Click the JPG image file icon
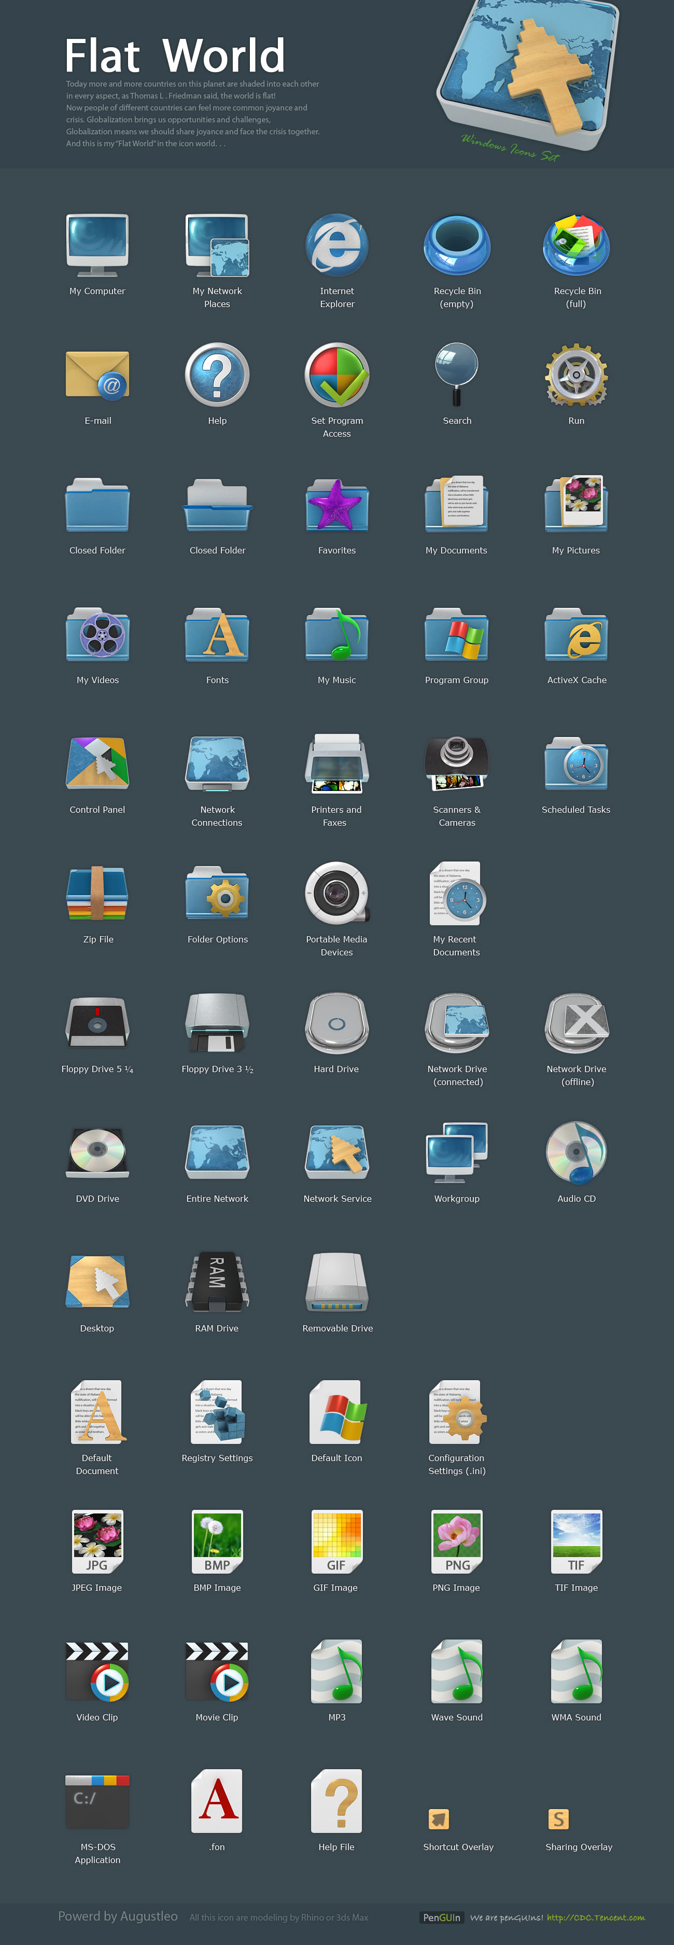Viewport: 674px width, 1945px height. [x=97, y=1541]
